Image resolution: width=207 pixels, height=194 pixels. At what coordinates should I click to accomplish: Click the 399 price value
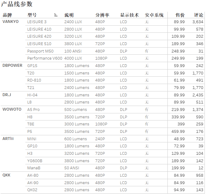click(181, 124)
